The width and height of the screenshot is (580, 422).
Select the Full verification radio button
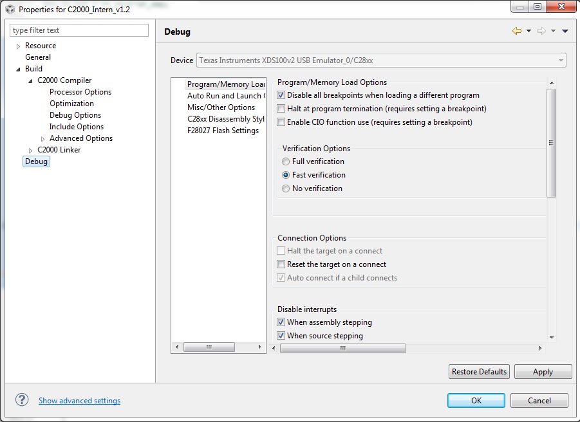(x=285, y=161)
